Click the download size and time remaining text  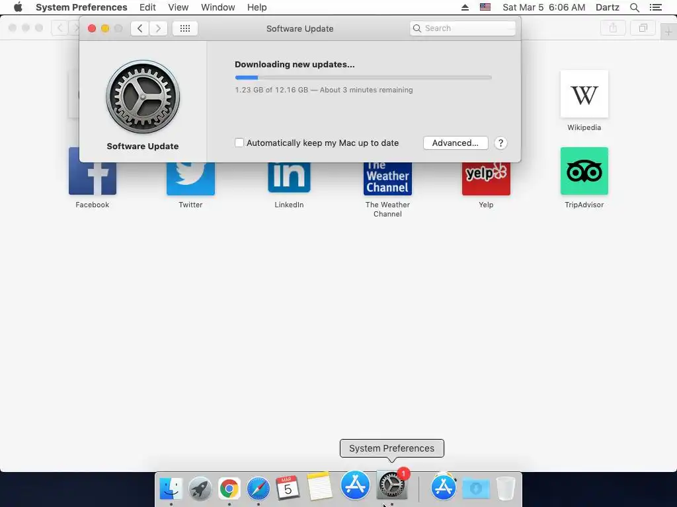tap(324, 90)
